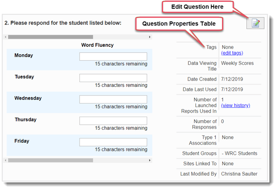Click the top scrollbar right arrow
The width and height of the screenshot is (277, 190).
coord(150,37)
